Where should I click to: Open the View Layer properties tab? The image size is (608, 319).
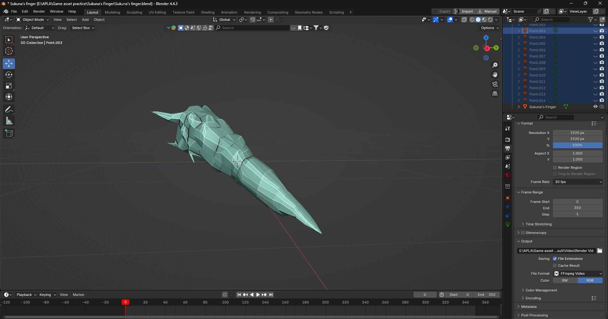[x=508, y=157]
